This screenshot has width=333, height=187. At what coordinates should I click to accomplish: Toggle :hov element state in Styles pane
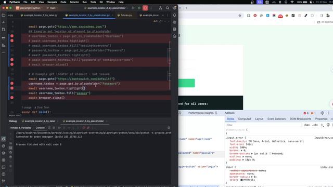tap(306, 125)
